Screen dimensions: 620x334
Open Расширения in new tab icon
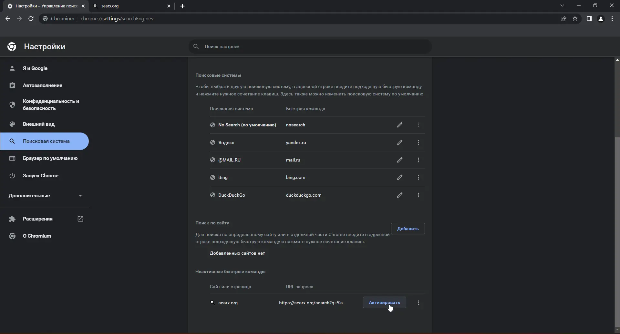click(x=80, y=219)
